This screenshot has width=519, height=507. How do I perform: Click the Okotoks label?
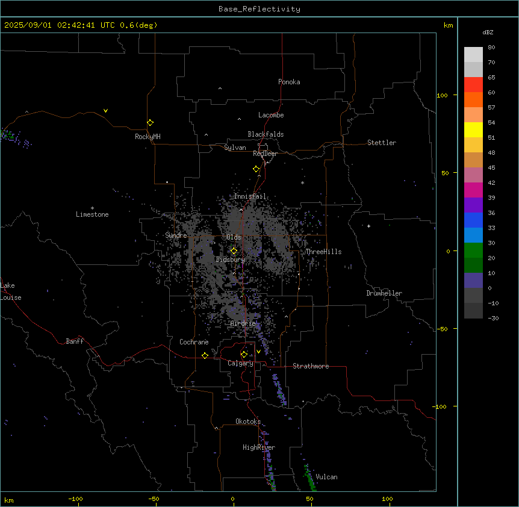[248, 421]
